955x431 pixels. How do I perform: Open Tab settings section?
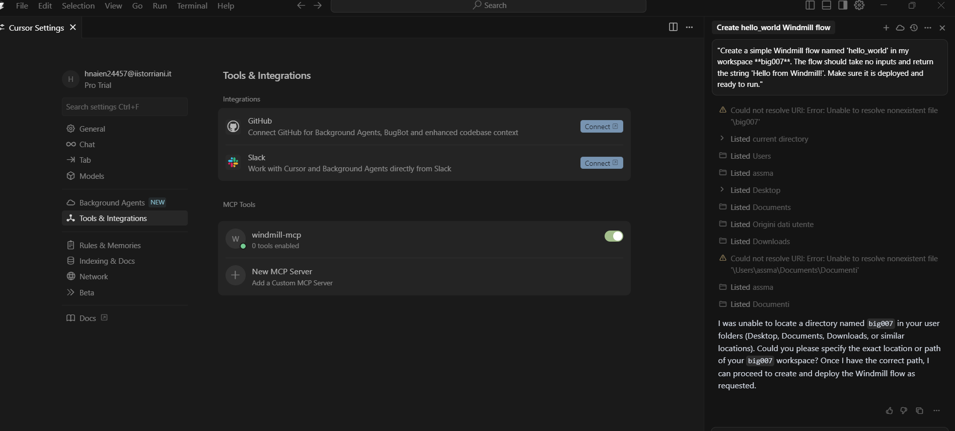pos(125,160)
